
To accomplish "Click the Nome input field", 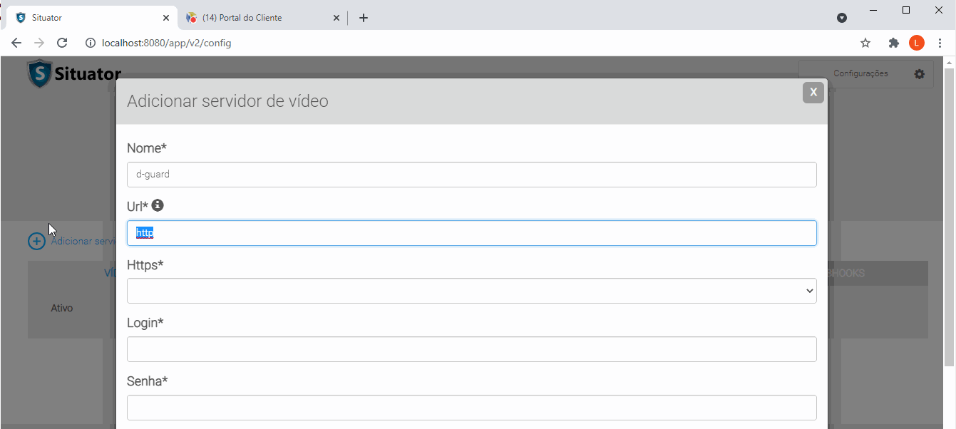I will click(471, 175).
